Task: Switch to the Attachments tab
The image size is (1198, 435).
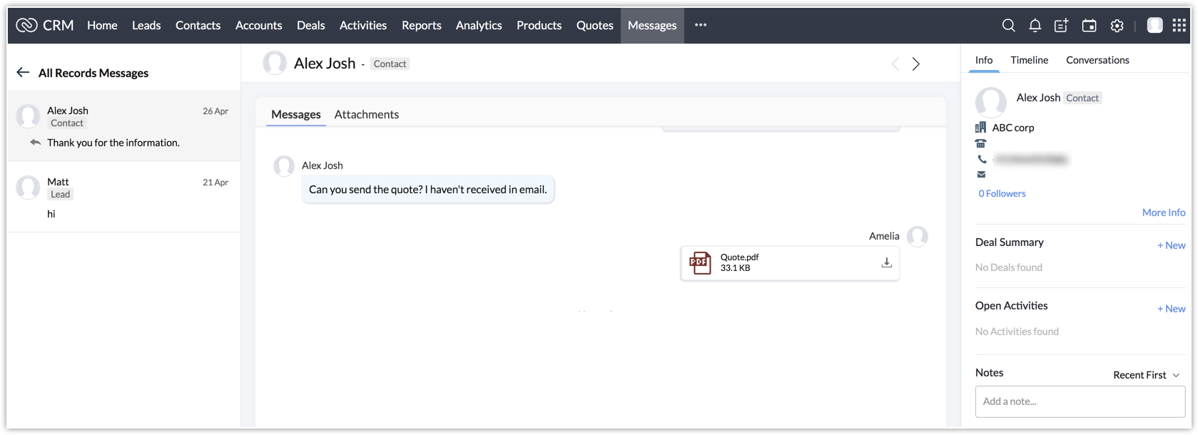Action: click(x=366, y=115)
